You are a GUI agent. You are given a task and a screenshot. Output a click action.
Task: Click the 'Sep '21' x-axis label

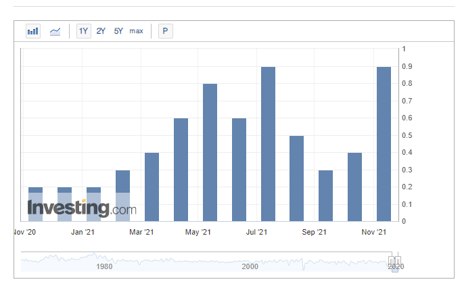tap(314, 232)
